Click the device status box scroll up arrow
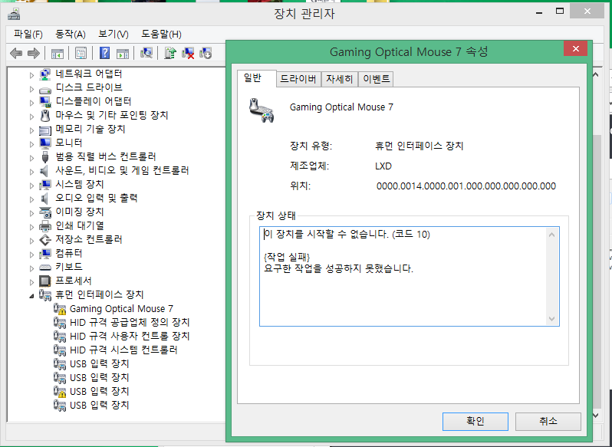 click(x=551, y=235)
